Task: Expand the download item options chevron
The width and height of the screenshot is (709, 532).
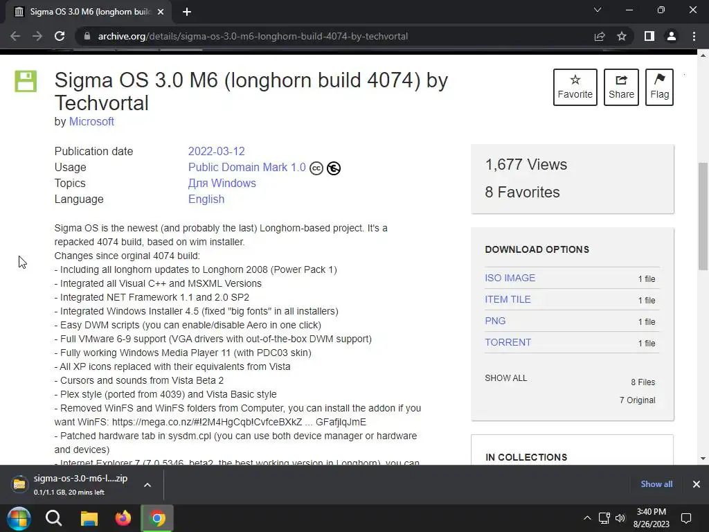Action: pos(147,484)
